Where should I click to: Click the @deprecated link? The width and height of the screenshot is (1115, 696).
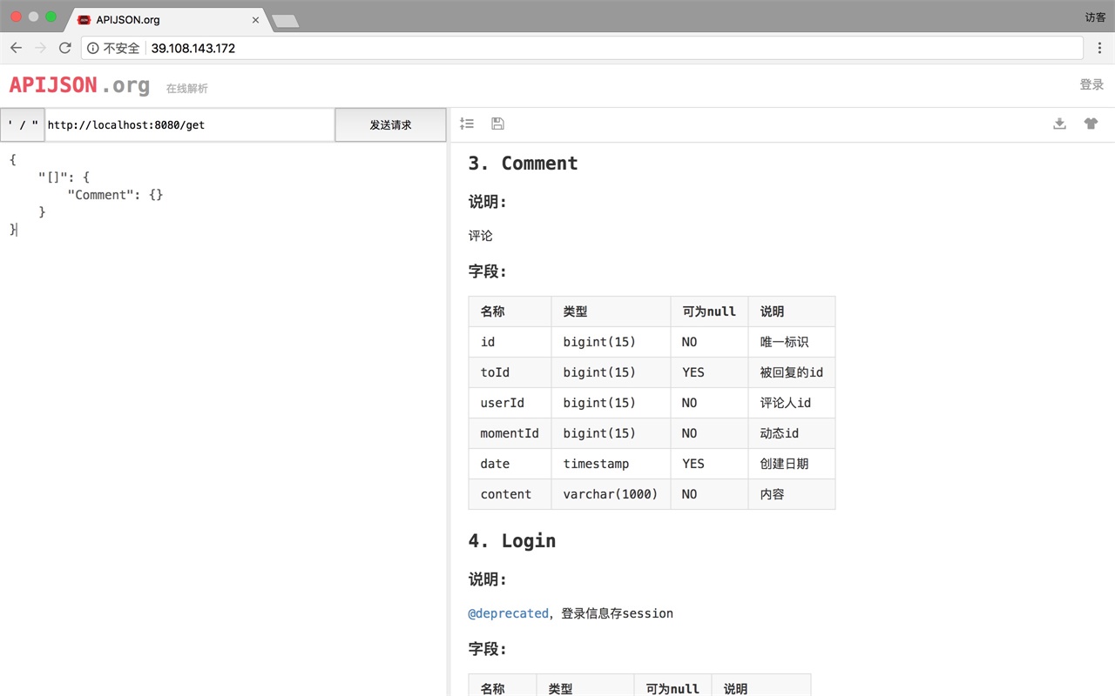point(509,613)
